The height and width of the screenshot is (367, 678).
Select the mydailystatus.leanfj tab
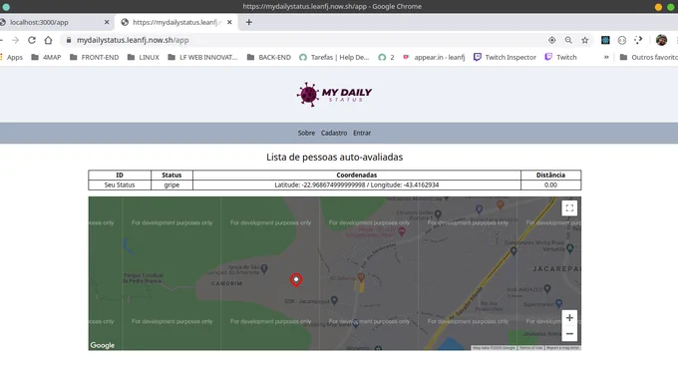tap(176, 22)
